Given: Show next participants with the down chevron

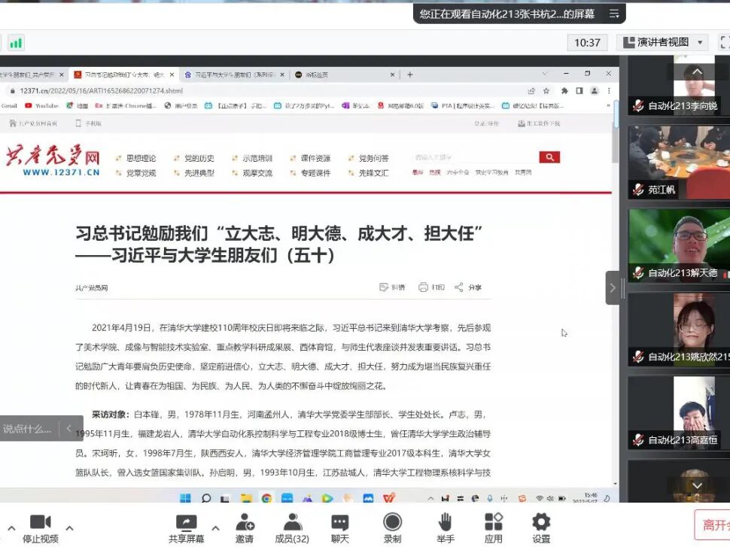Looking at the screenshot, I should (697, 485).
